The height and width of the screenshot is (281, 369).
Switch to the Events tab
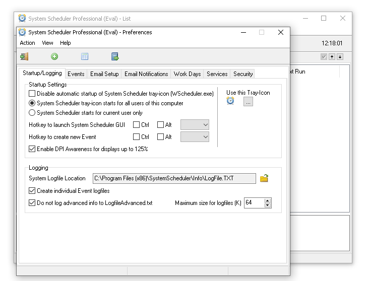(76, 74)
